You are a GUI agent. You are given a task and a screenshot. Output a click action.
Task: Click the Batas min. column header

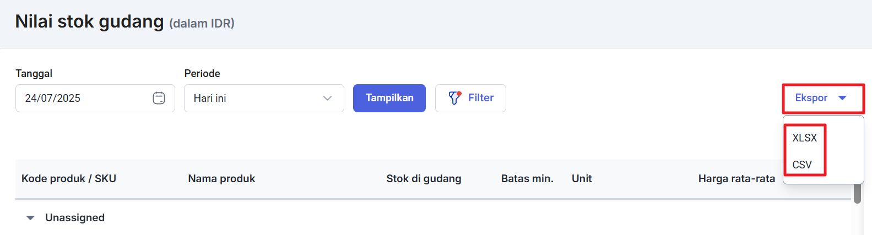tap(527, 179)
